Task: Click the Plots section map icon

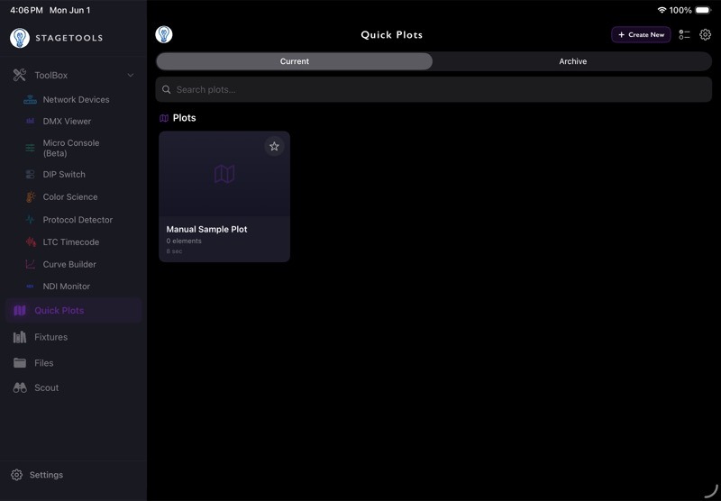Action: pyautogui.click(x=164, y=118)
